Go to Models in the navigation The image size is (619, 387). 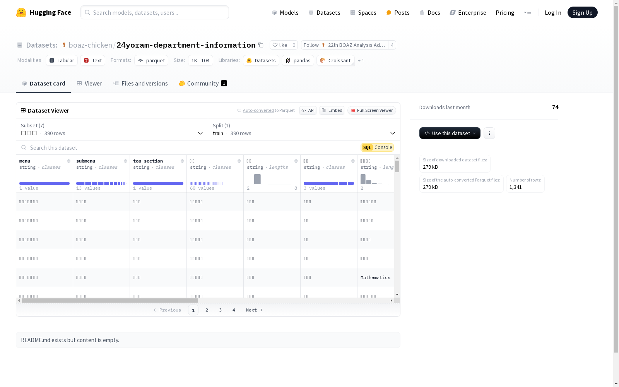pyautogui.click(x=285, y=12)
